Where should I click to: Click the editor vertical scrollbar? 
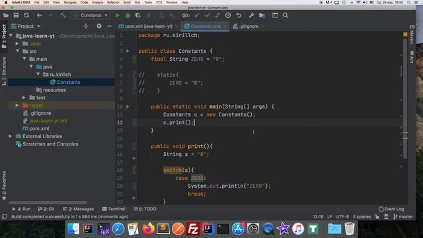click(x=405, y=99)
